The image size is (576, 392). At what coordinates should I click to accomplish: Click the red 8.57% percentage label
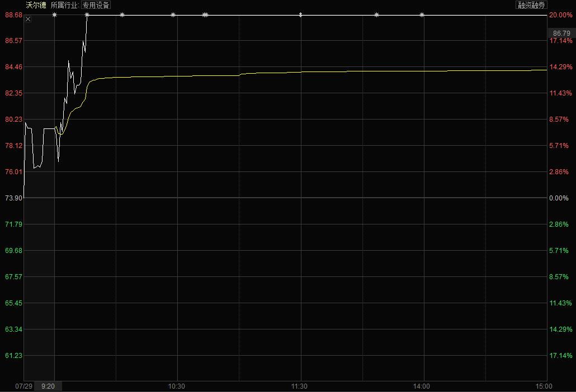559,119
